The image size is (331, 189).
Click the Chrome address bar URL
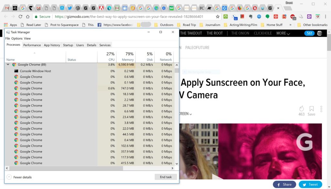point(129,16)
